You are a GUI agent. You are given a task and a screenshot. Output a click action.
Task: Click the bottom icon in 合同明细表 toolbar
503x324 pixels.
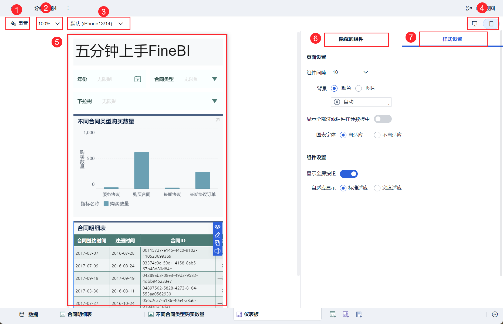[x=217, y=251]
